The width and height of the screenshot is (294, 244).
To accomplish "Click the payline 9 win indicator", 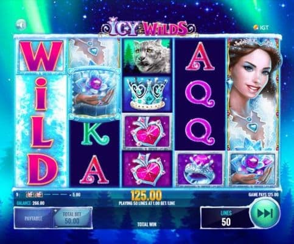I will [48, 195].
